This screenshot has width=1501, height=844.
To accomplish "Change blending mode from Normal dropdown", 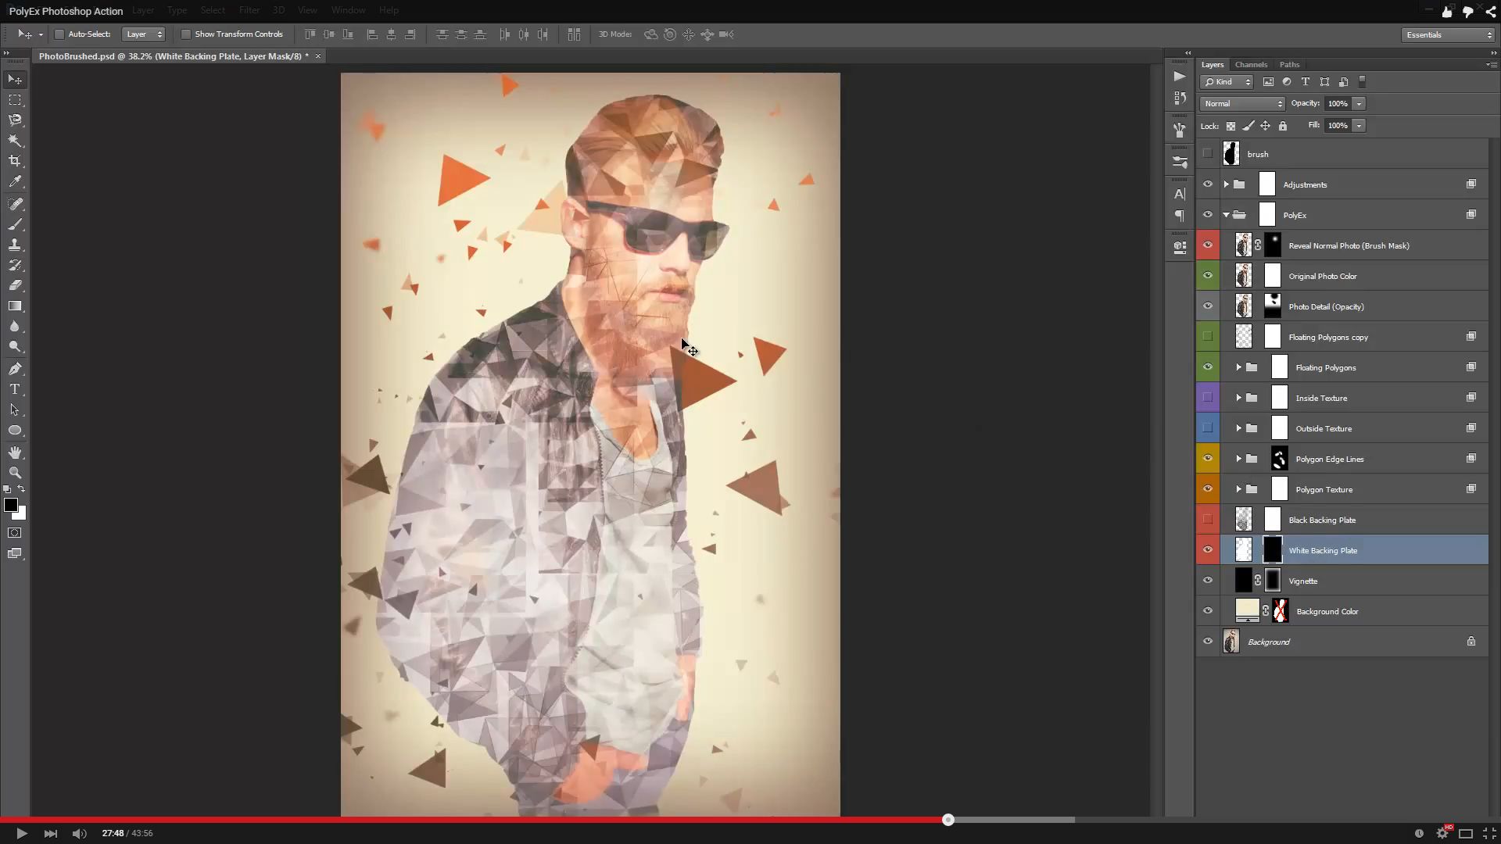I will [1242, 102].
